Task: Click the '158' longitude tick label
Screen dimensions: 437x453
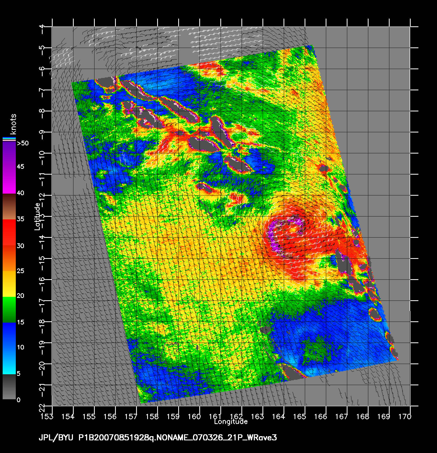Action: (152, 416)
